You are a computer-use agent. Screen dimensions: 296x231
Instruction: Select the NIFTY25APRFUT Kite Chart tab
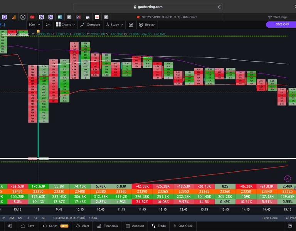tap(166, 17)
